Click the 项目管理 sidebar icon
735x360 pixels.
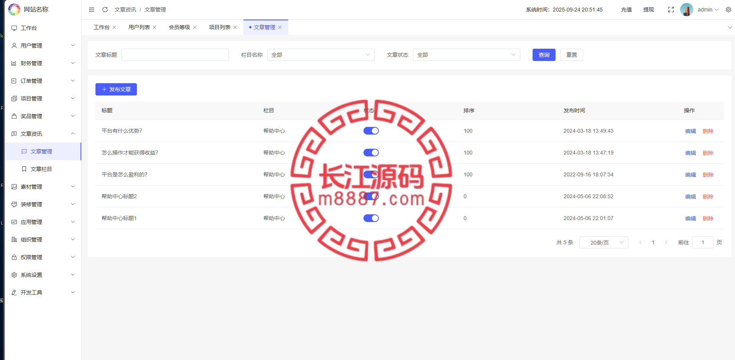coord(14,99)
